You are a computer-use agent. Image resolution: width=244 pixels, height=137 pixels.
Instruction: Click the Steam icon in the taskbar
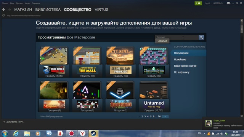click(93, 134)
